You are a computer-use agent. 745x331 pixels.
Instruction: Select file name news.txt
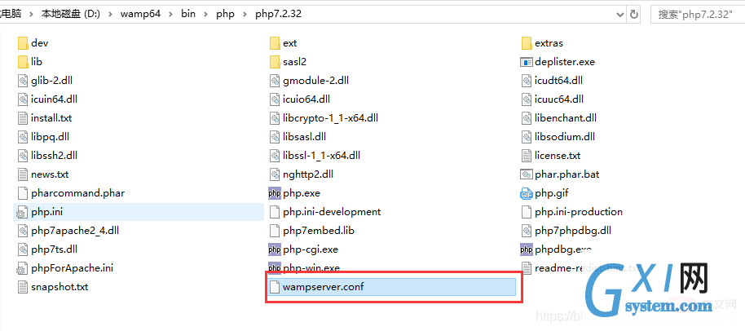click(50, 174)
